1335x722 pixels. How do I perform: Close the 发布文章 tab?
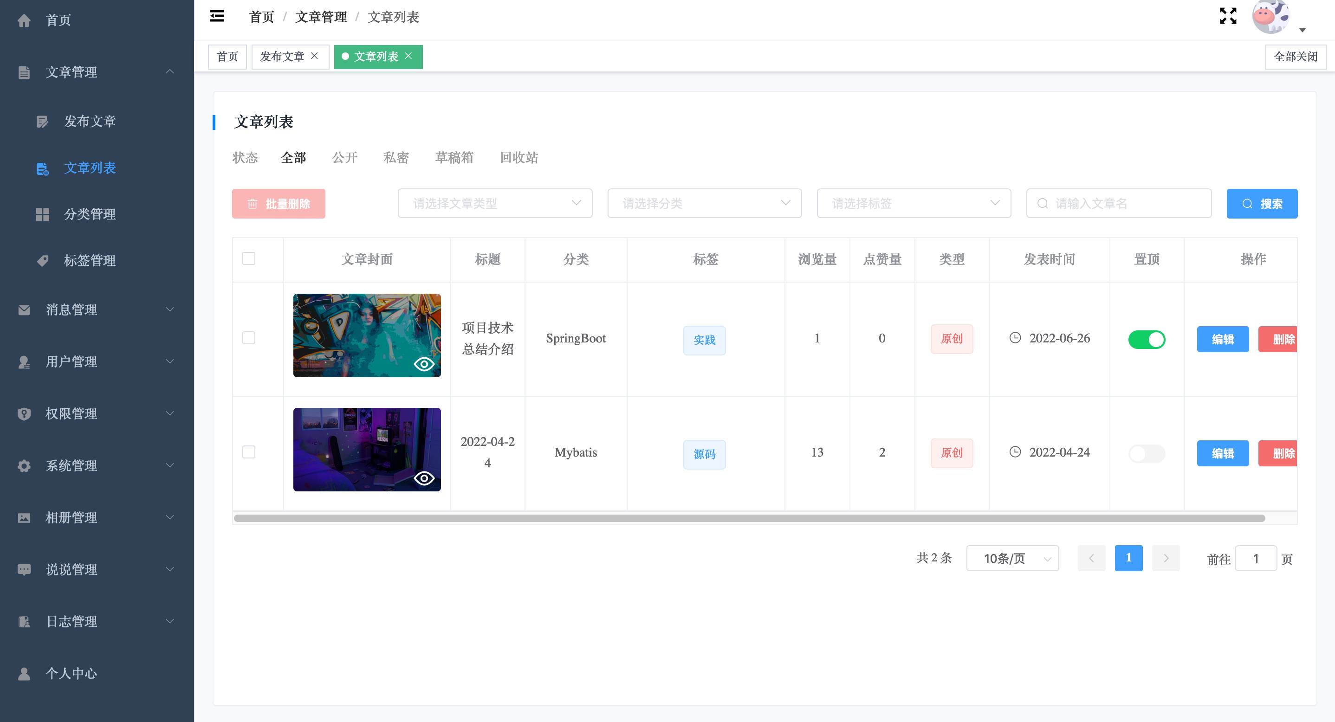click(314, 56)
